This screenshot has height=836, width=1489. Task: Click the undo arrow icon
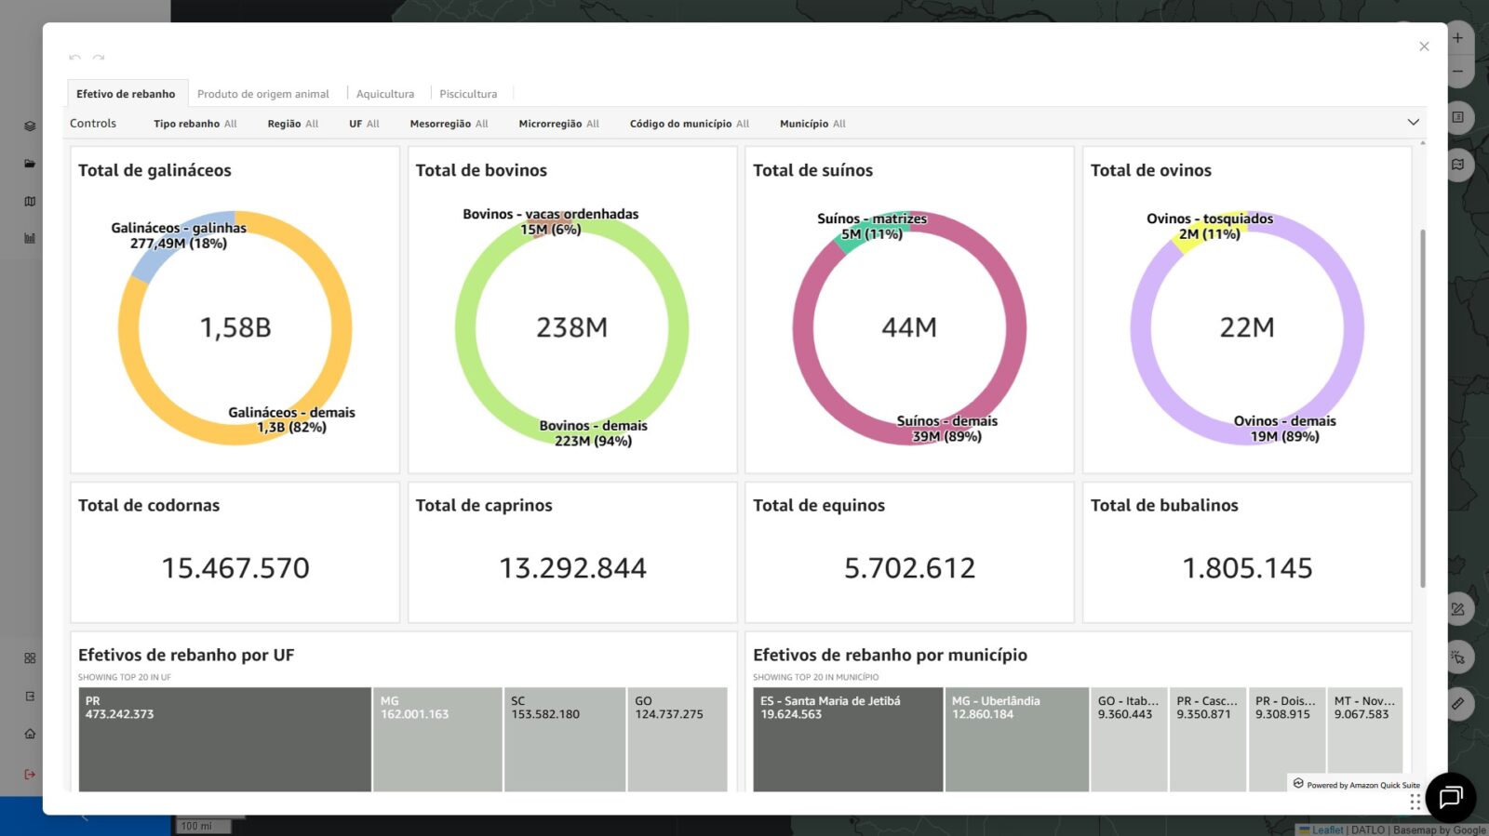(x=74, y=58)
